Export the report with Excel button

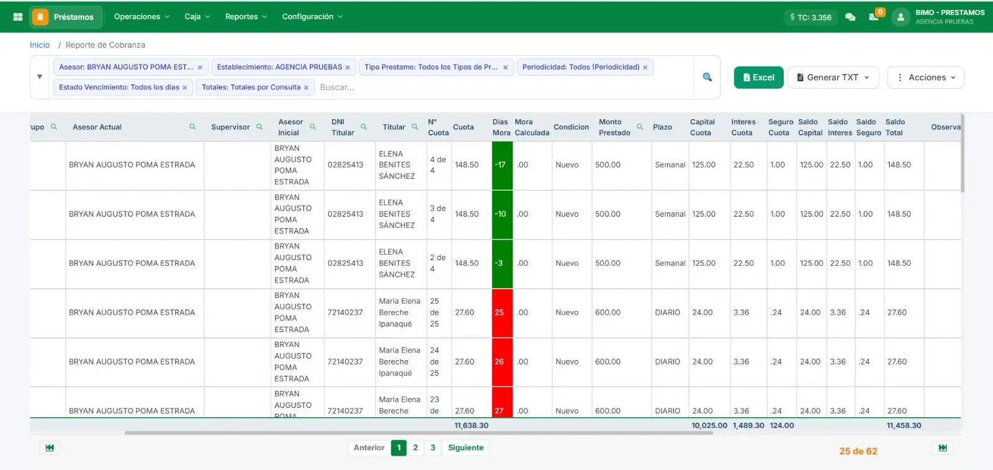click(x=758, y=78)
